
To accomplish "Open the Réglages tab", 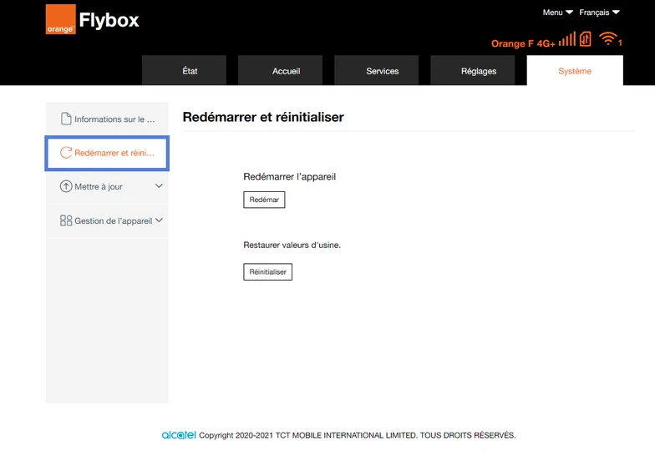I will click(473, 70).
